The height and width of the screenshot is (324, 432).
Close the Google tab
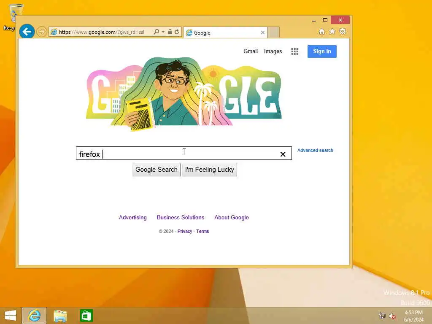pyautogui.click(x=262, y=32)
